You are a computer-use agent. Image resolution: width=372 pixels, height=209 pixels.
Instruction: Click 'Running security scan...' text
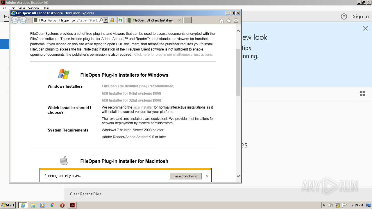63,176
